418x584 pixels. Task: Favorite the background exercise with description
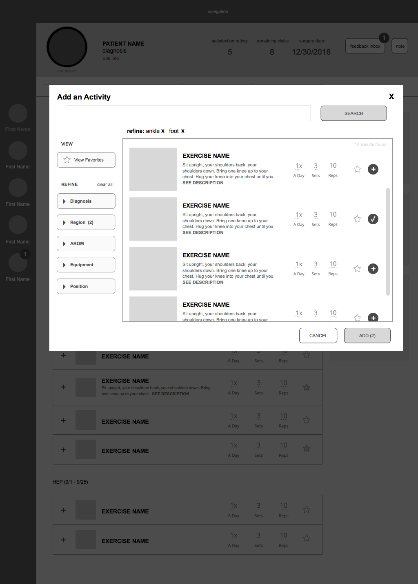click(x=307, y=387)
